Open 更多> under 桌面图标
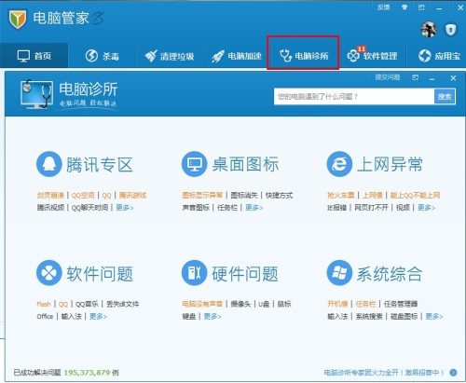 [x=254, y=208]
